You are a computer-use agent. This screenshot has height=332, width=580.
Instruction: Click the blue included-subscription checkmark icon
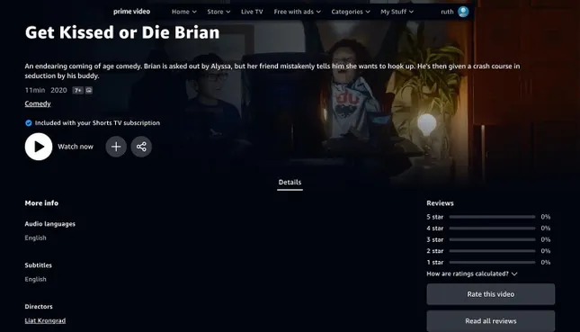point(29,123)
